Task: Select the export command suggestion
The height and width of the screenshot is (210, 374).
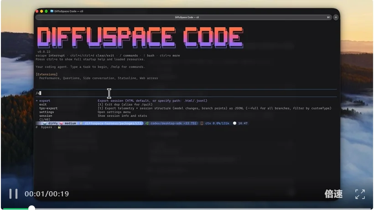Action: click(45, 101)
